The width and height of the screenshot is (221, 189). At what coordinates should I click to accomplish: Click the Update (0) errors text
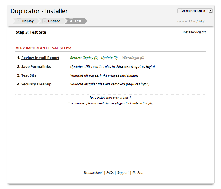109,58
